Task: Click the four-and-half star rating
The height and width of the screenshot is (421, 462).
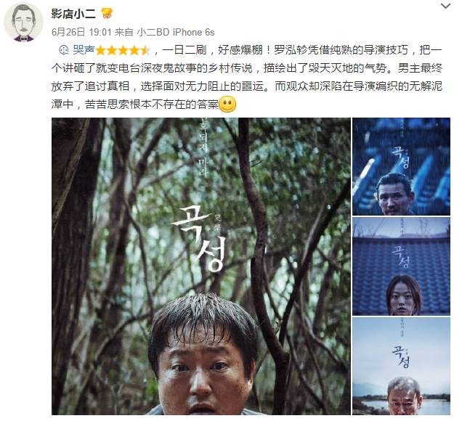Action: [x=123, y=50]
